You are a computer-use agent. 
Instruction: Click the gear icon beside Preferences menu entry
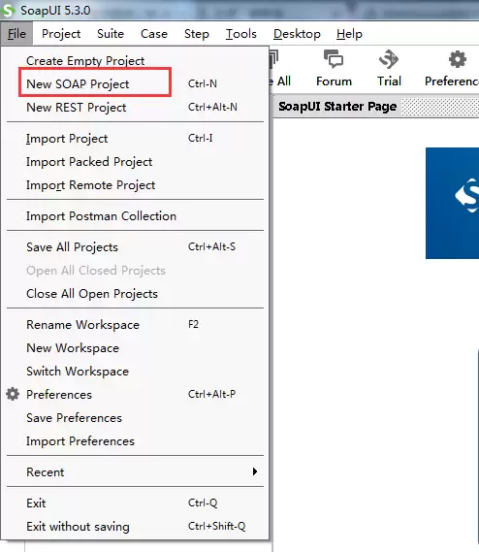coord(13,394)
